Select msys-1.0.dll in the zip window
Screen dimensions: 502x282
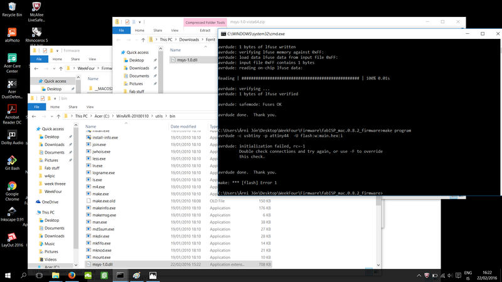[188, 60]
